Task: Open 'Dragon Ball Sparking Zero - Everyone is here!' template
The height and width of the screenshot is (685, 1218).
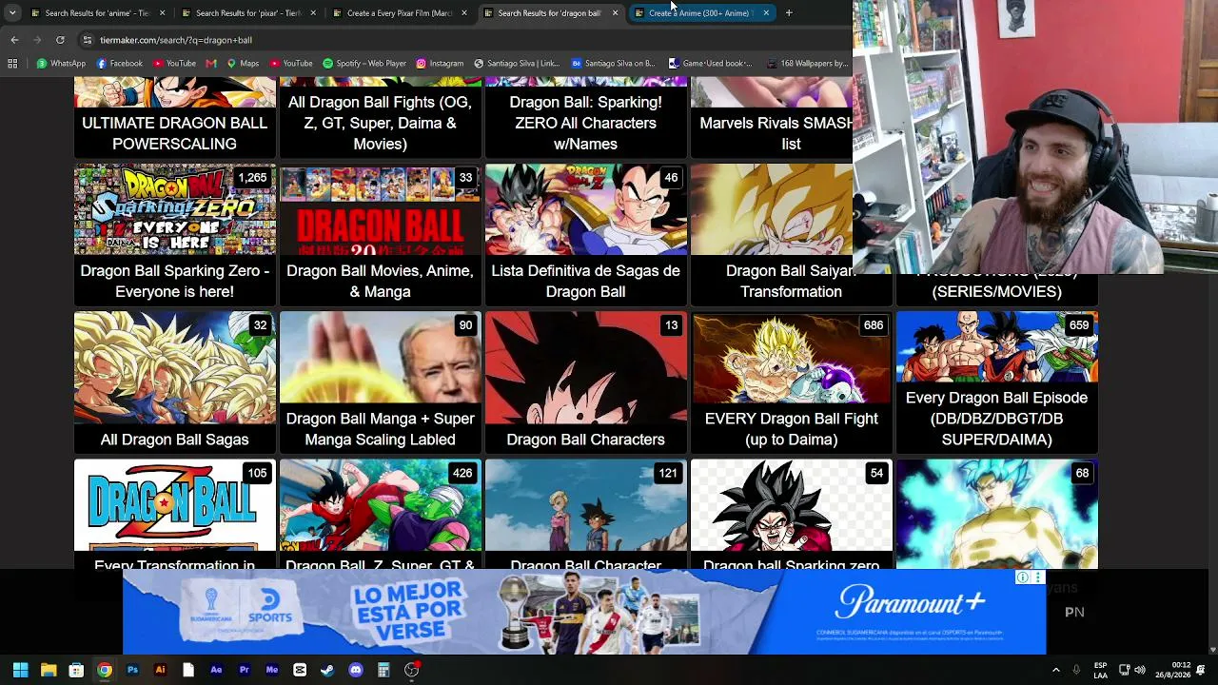Action: point(175,235)
